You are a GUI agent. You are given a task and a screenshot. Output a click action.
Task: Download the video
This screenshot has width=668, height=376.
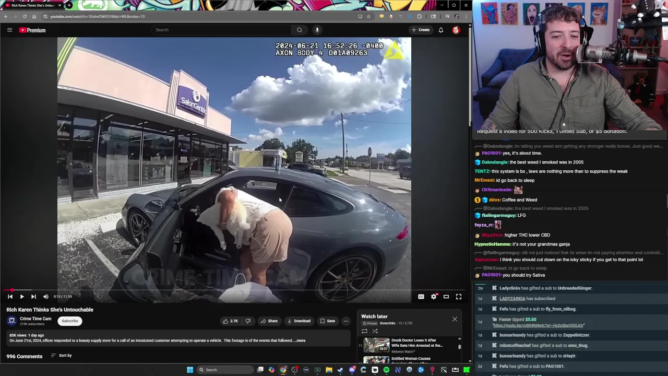(x=300, y=321)
